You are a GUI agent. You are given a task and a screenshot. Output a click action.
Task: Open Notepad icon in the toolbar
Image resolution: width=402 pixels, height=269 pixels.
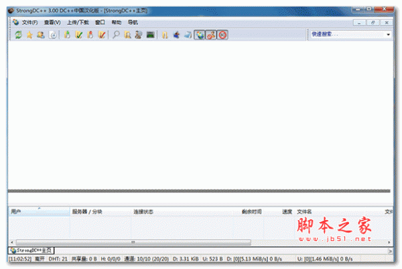pos(188,35)
